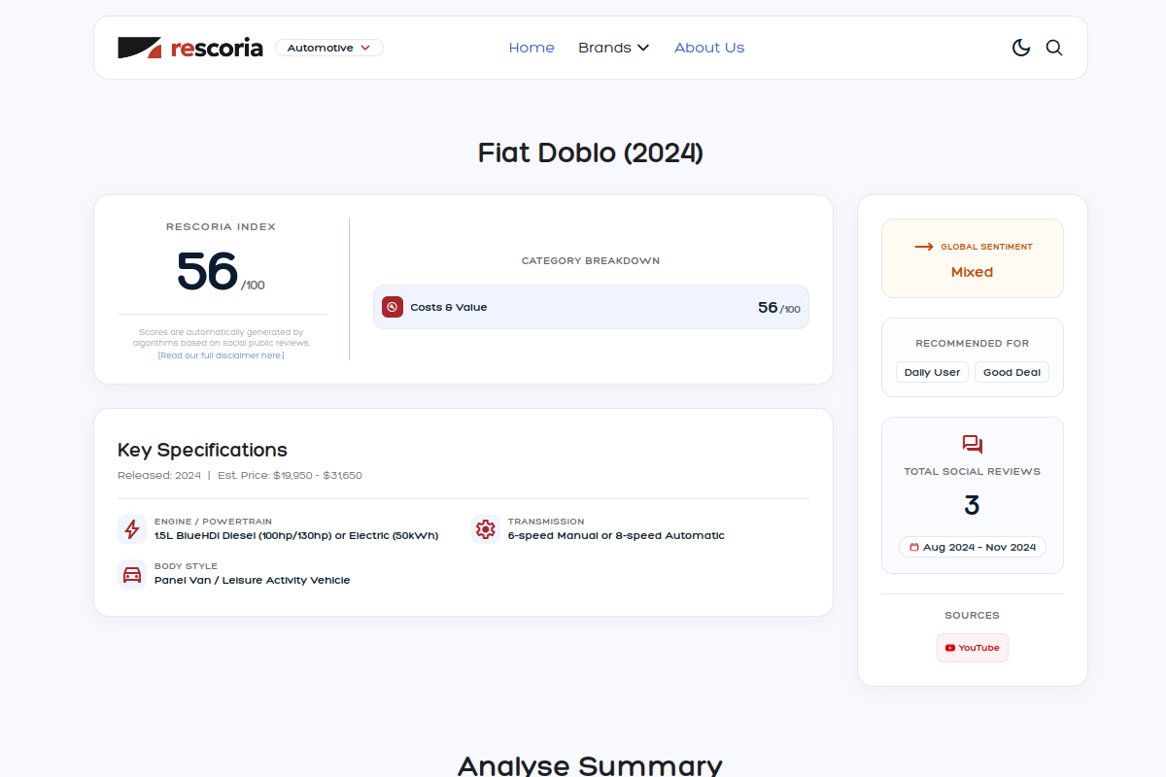Open the About Us page
The image size is (1166, 777).
709,48
